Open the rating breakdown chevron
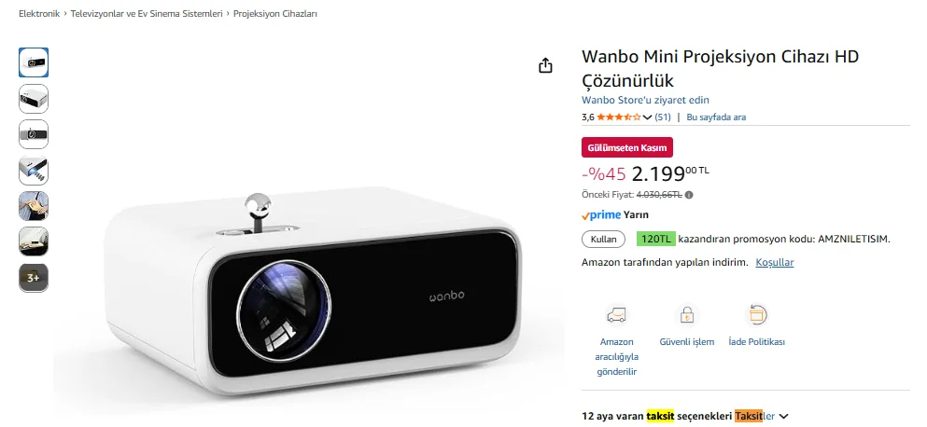Screen dimensions: 927x427 (647, 117)
